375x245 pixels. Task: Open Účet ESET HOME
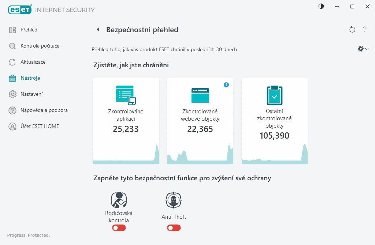coord(40,126)
